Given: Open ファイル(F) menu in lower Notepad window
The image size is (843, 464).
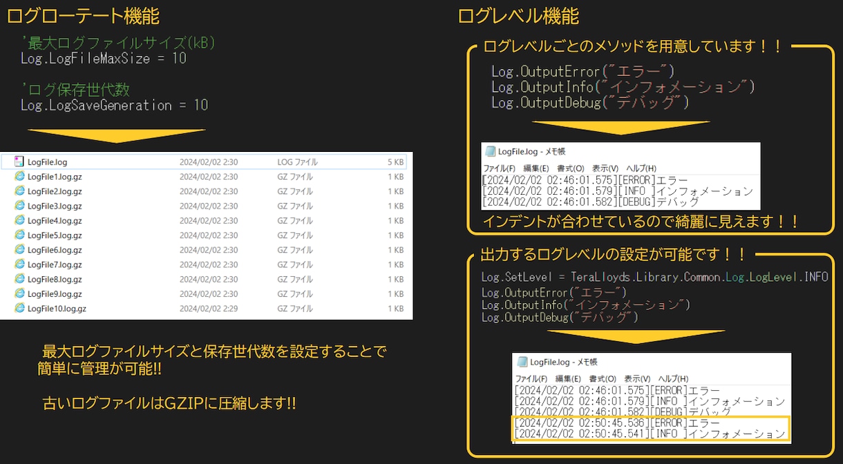Looking at the screenshot, I should pos(531,379).
